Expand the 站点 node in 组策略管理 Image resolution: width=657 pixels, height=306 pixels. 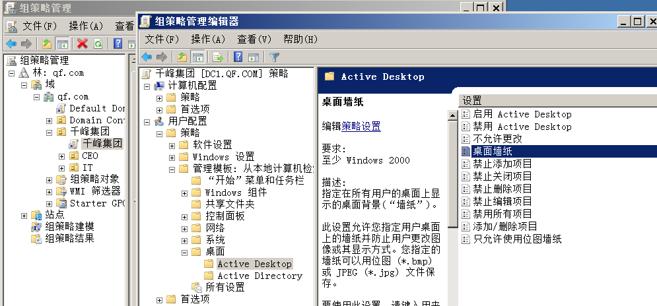(x=24, y=216)
